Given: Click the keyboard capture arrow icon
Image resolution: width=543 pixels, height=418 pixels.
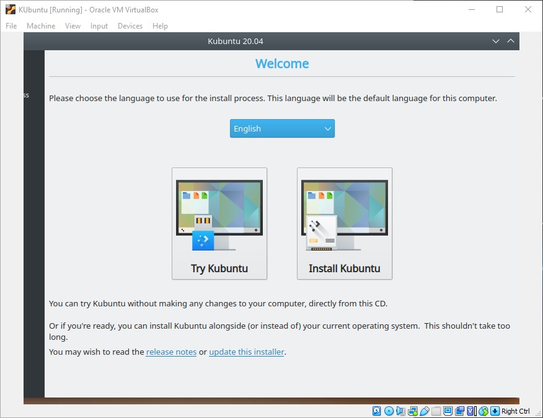Looking at the screenshot, I should (x=495, y=411).
